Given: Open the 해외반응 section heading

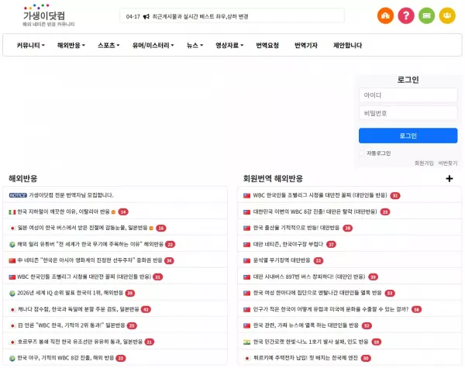Looking at the screenshot, I should pos(22,178).
